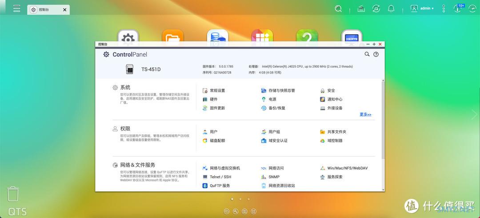Open 硬件 hardware settings
Image resolution: width=480 pixels, height=218 pixels.
pos(210,99)
